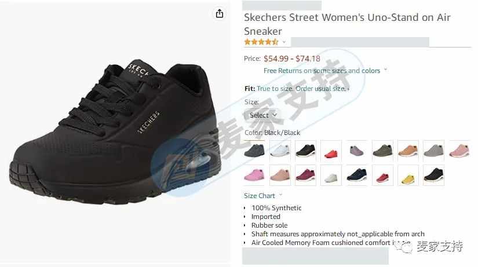This screenshot has height=267, width=478.
Task: Click the Free Returns on some sizes link
Action: pos(322,71)
